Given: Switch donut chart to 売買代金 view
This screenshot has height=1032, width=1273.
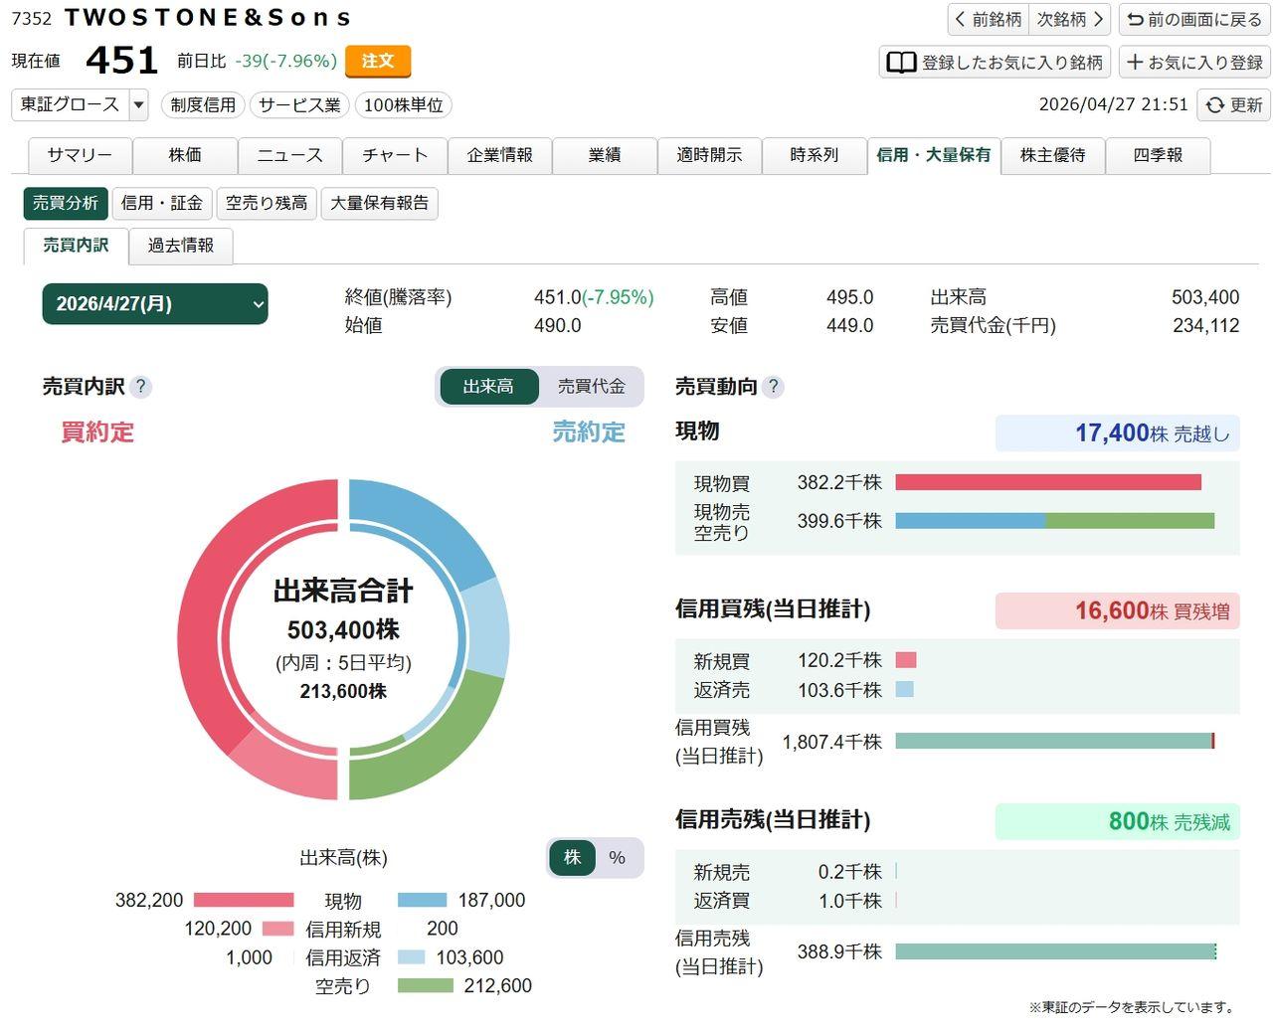Looking at the screenshot, I should [x=592, y=387].
